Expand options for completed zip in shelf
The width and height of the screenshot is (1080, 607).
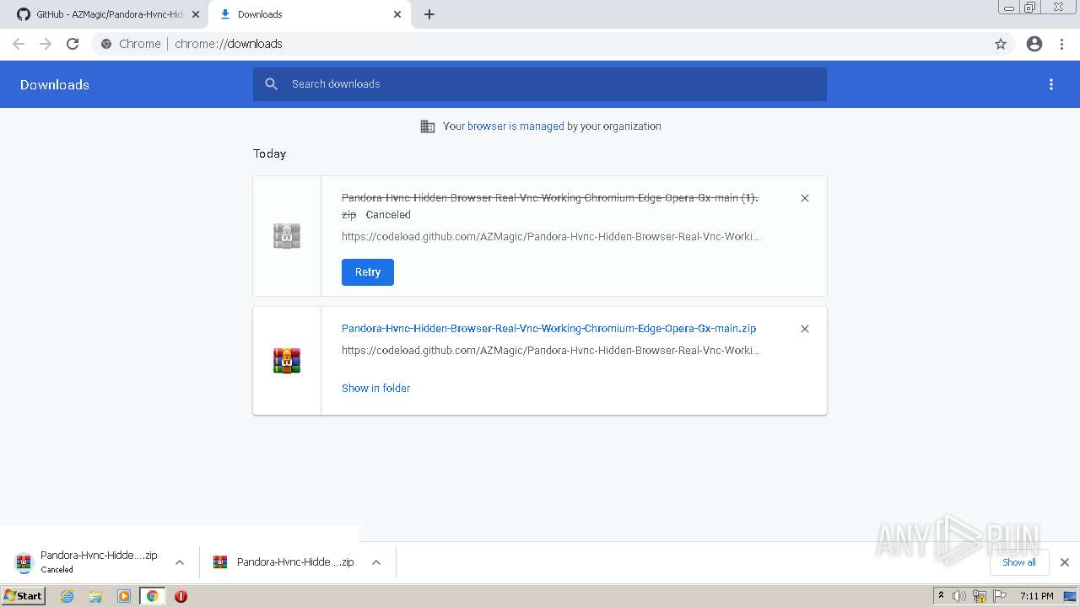pos(376,562)
